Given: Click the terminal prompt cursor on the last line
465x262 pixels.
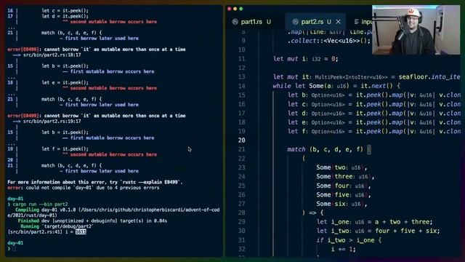Looking at the screenshot, I should 14,248.
